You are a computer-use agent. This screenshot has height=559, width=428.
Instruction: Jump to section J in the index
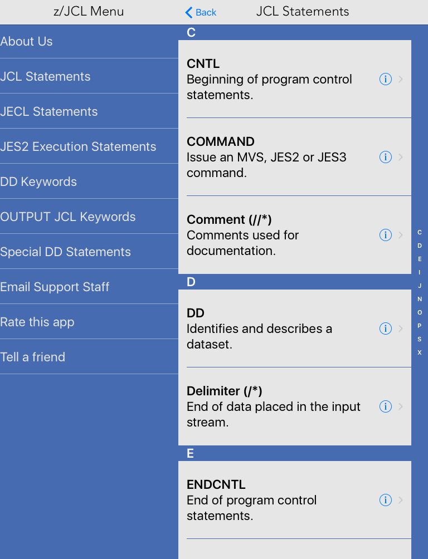click(420, 286)
